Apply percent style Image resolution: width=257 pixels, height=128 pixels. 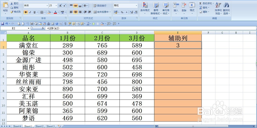coord(122,12)
